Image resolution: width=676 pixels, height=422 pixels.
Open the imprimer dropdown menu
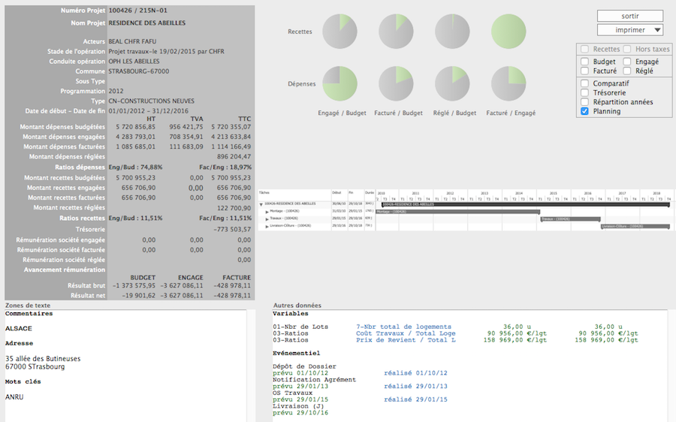[x=630, y=30]
